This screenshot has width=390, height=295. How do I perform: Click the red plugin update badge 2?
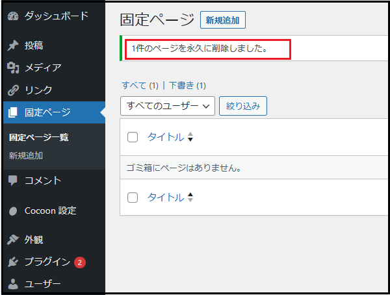pyautogui.click(x=80, y=263)
